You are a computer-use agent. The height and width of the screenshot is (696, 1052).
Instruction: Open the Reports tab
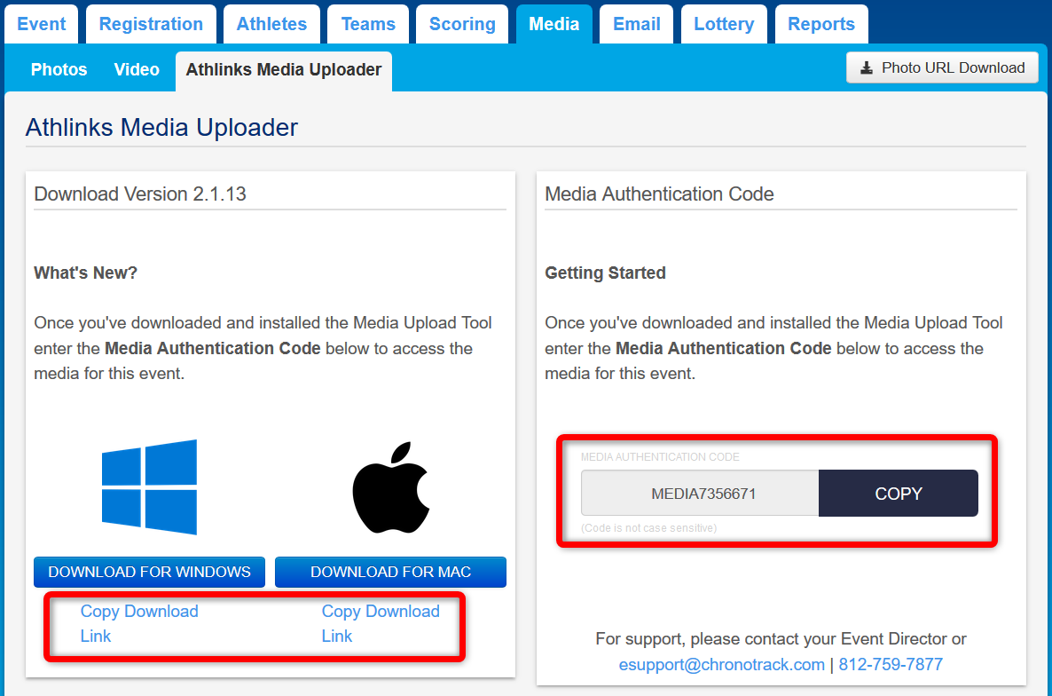(x=821, y=24)
